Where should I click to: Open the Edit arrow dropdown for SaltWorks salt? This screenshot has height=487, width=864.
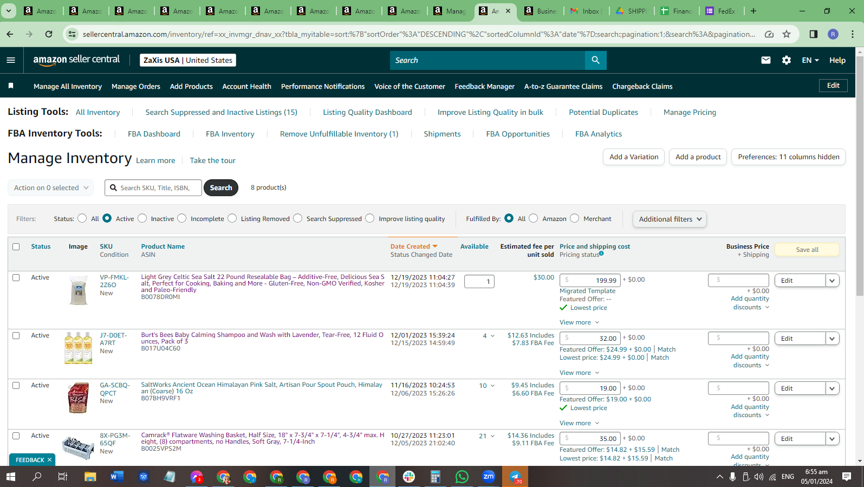833,388
